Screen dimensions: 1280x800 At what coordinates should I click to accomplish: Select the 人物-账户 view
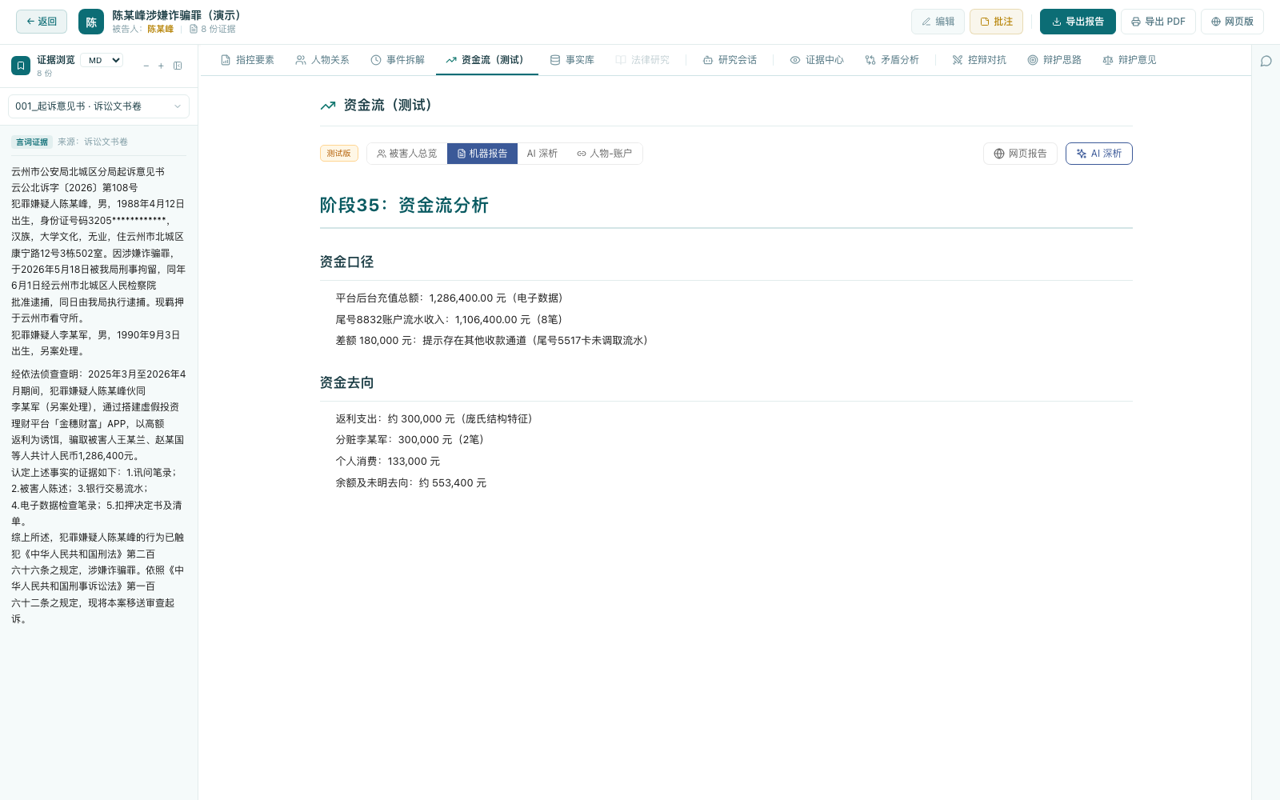(x=605, y=154)
